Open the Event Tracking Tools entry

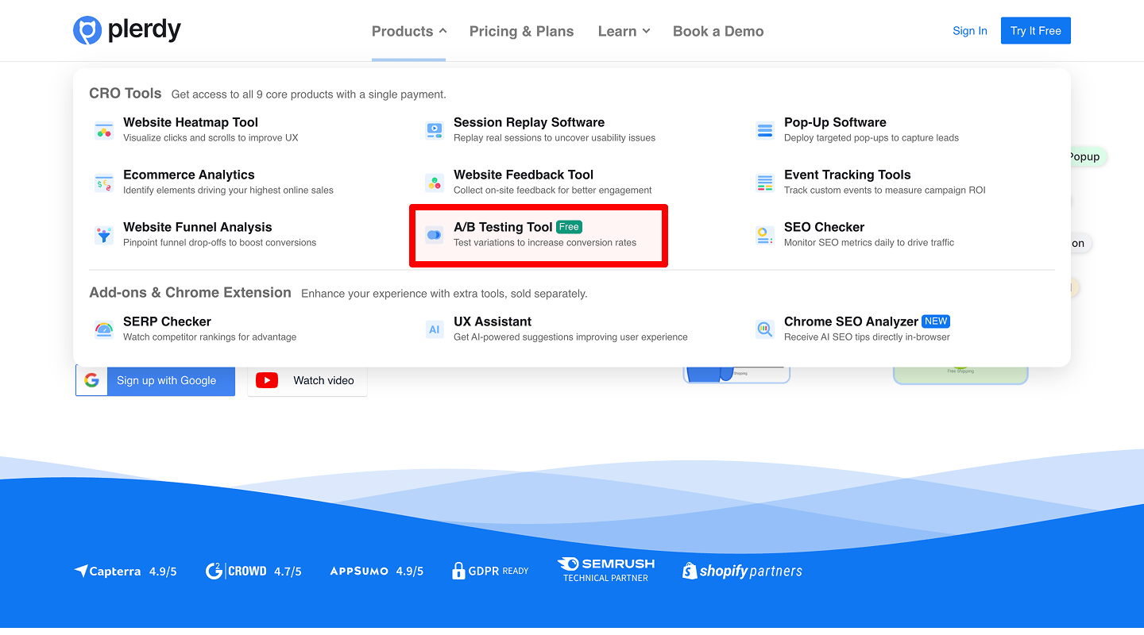(847, 175)
